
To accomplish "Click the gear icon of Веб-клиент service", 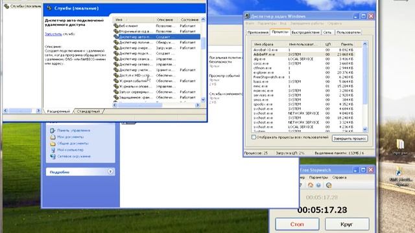I will (x=115, y=26).
